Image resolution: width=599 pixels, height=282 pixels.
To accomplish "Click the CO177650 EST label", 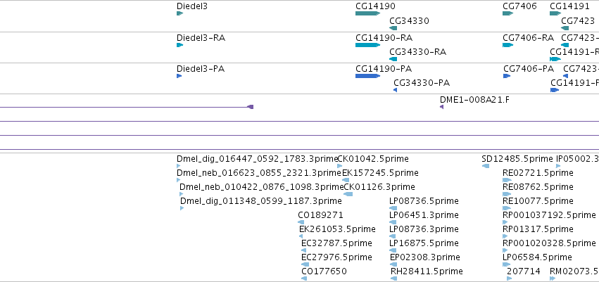I will [x=324, y=271].
